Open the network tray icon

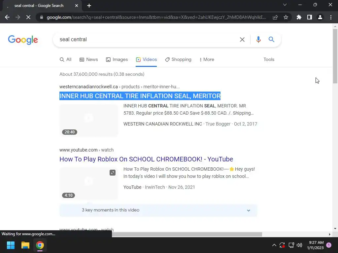point(291,245)
